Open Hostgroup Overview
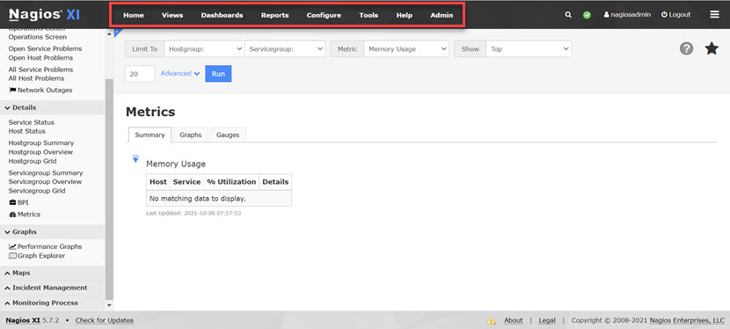The image size is (730, 329). pos(40,152)
